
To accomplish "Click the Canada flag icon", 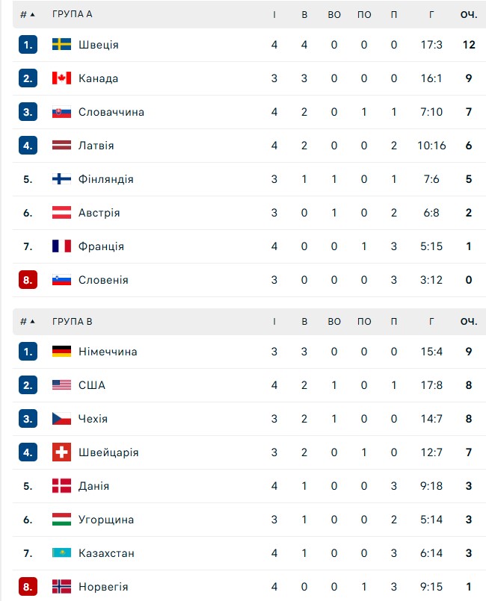I will [61, 78].
